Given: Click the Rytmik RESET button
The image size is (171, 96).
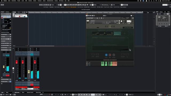Looking at the screenshot, I should click(x=114, y=55).
